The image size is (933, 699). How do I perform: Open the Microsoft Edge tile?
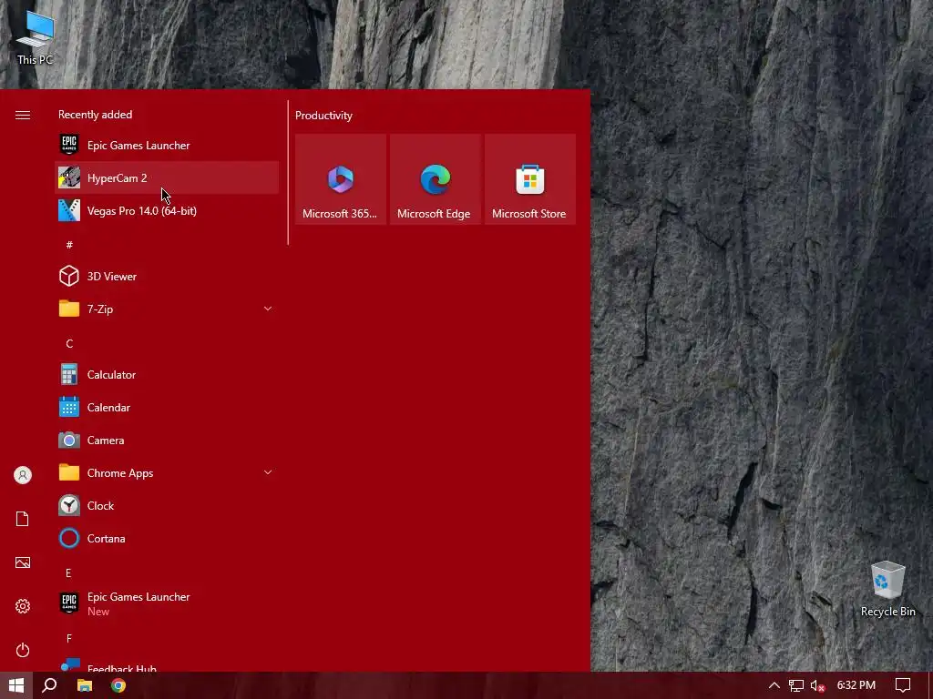(x=435, y=179)
